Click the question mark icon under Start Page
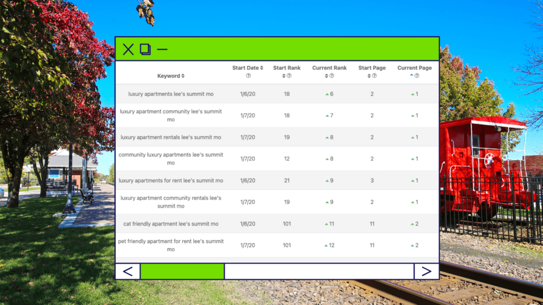 point(374,76)
